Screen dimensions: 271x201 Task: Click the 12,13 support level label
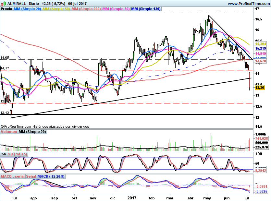pos(5,113)
